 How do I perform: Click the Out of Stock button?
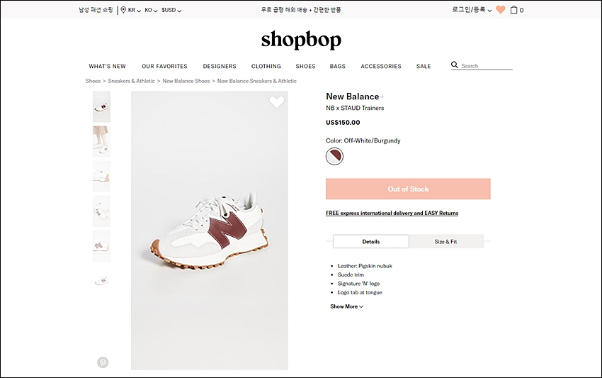tap(408, 189)
